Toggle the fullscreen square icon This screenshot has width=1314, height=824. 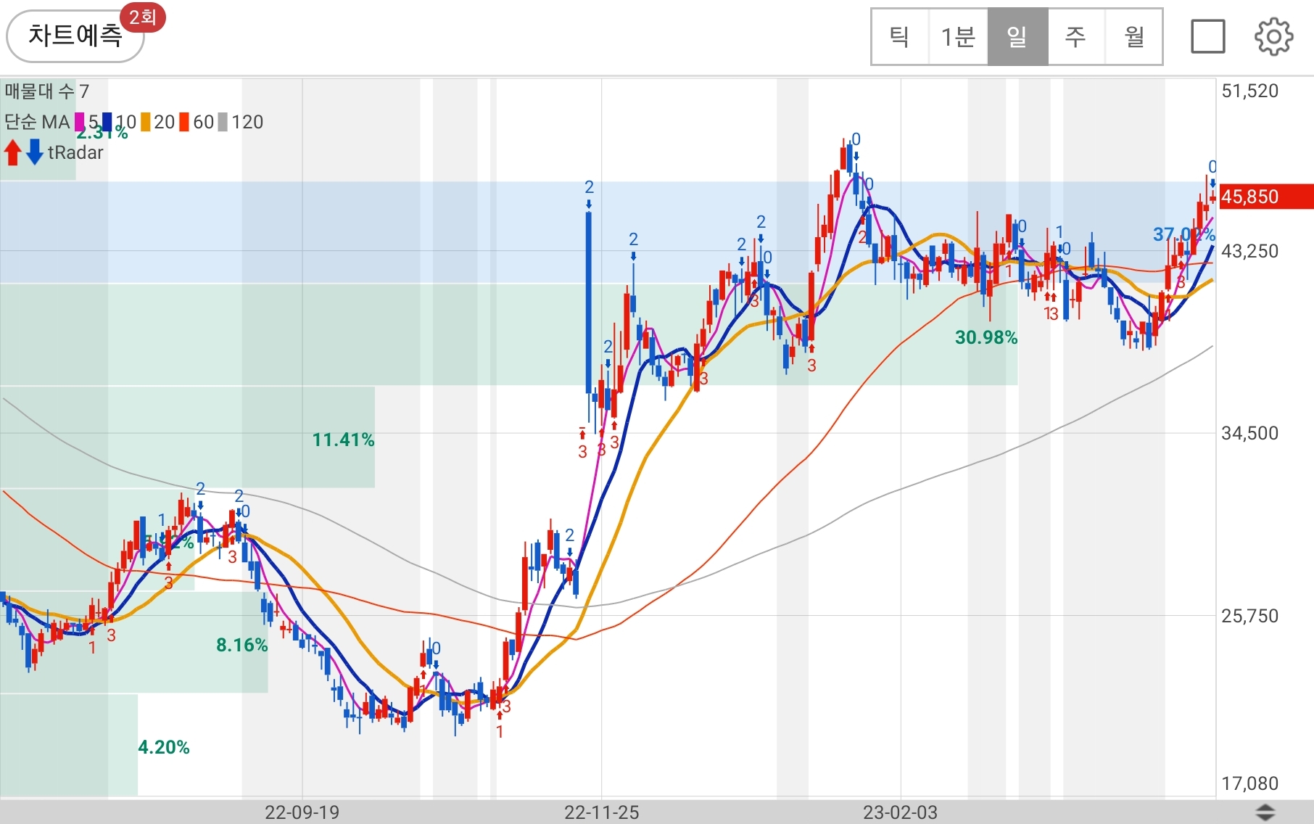pyautogui.click(x=1207, y=36)
